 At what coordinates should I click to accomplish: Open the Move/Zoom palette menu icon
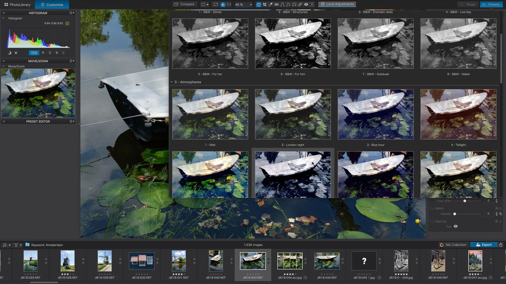[72, 61]
